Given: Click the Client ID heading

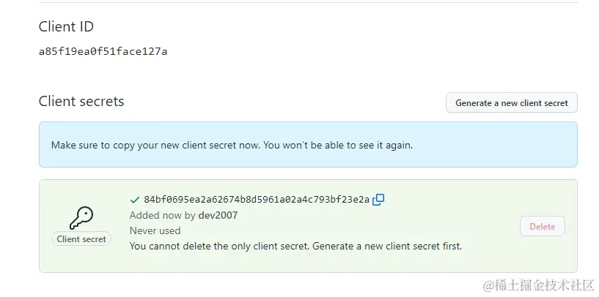Looking at the screenshot, I should click(66, 26).
